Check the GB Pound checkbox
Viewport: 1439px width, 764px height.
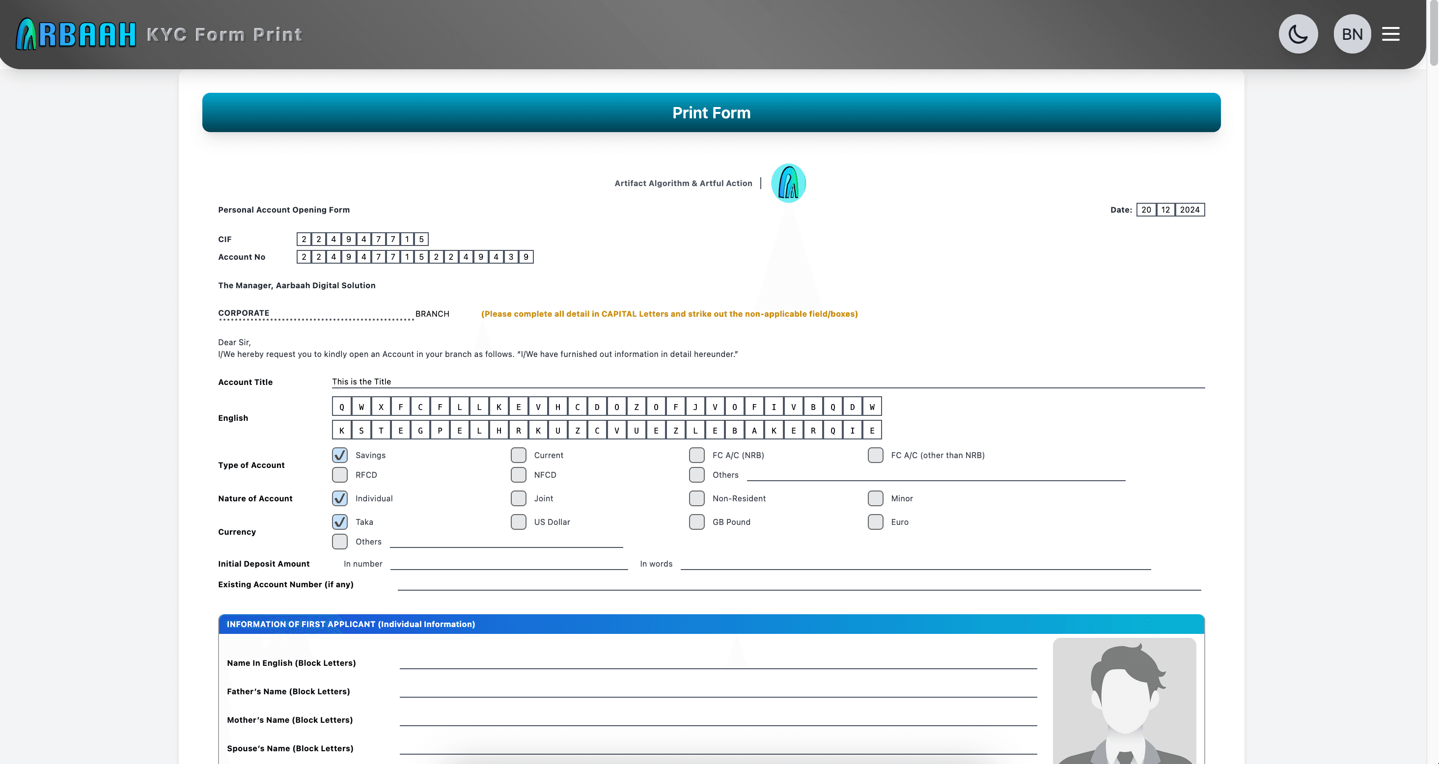(x=696, y=521)
